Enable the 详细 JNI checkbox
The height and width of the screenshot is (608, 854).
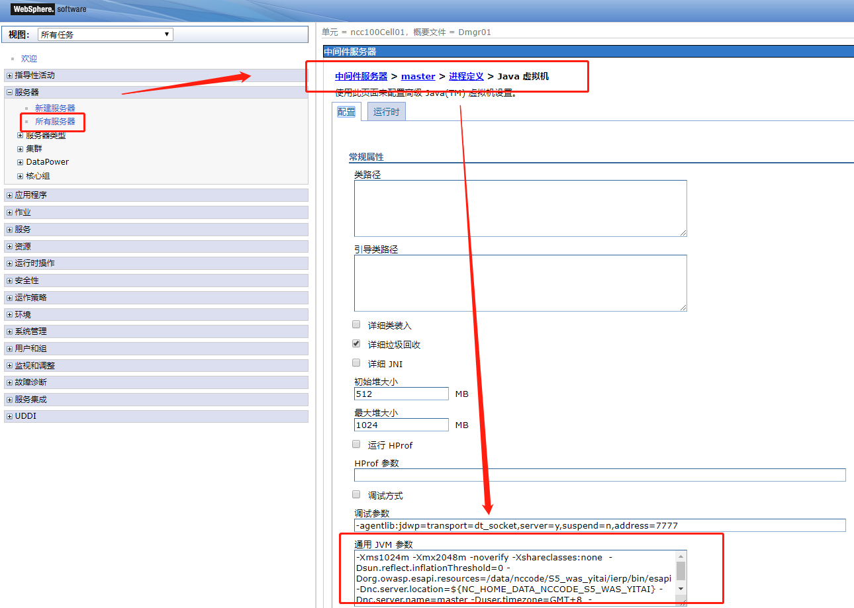(356, 363)
